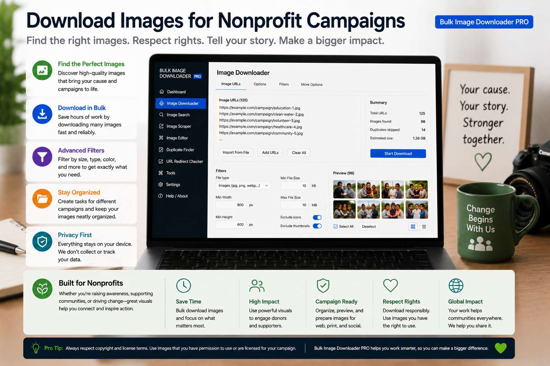Screen dimensions: 550x366
Task: Click the Advanced Filters funnel icon
Action: click(x=42, y=157)
